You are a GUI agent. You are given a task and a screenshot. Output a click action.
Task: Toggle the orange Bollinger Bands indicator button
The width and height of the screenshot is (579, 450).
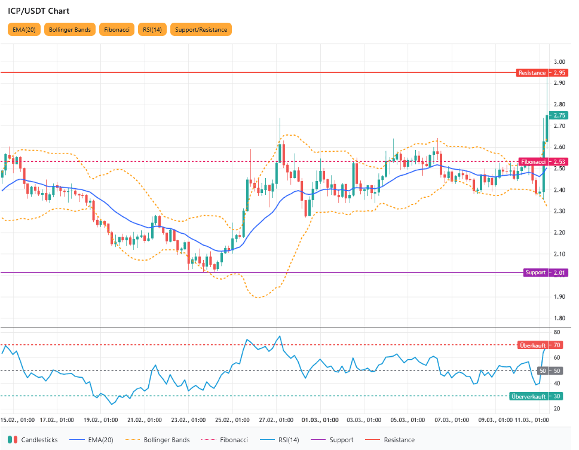71,29
